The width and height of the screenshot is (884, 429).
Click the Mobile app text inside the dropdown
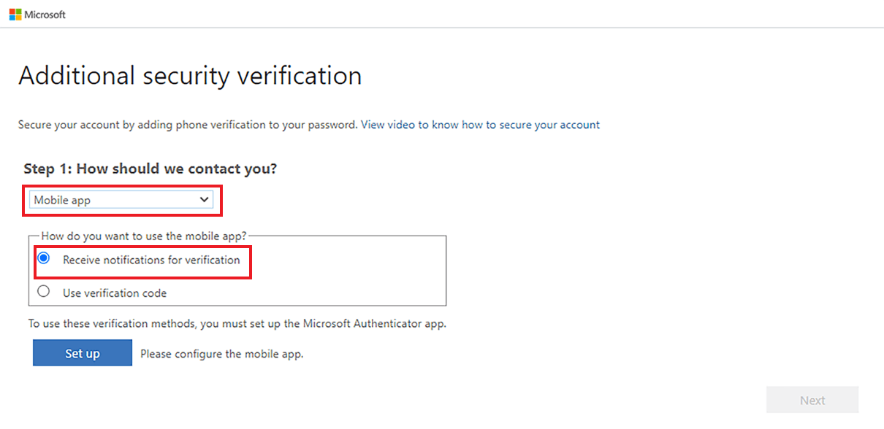click(62, 200)
